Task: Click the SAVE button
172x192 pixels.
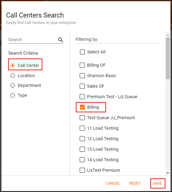Action: [x=157, y=183]
